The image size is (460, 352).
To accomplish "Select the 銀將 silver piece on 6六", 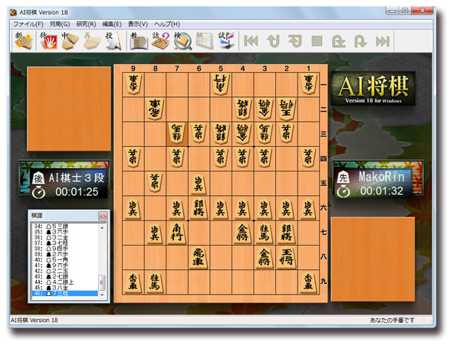I will (199, 209).
